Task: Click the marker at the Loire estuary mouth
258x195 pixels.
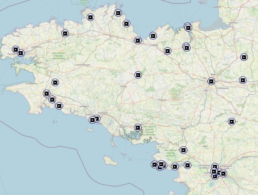Action: coord(175,166)
